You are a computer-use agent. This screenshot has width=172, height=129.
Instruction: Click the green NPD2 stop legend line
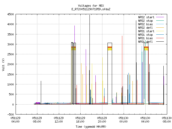[x=160, y=21]
